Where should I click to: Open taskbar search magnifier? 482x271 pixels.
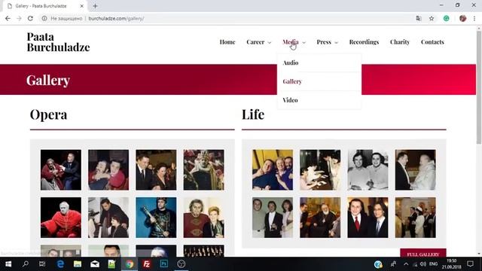[26, 264]
